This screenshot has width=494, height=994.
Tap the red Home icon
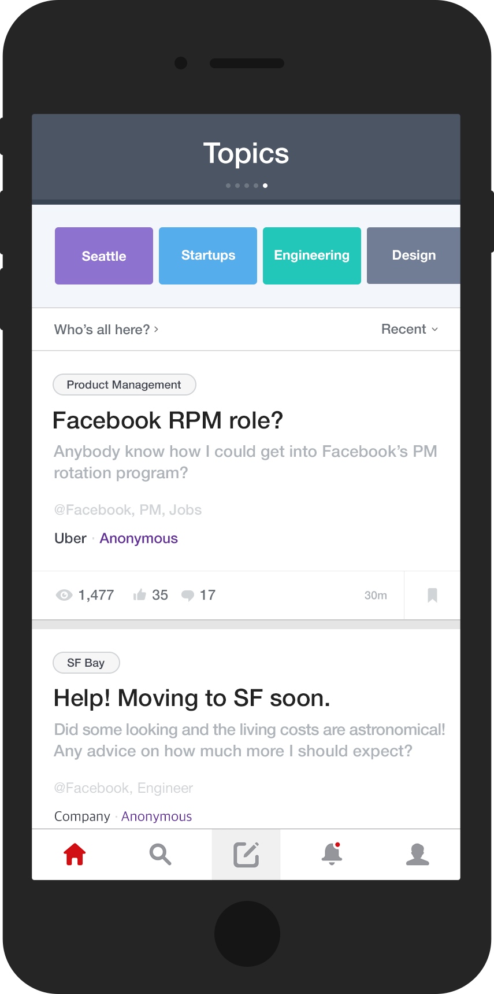coord(75,854)
